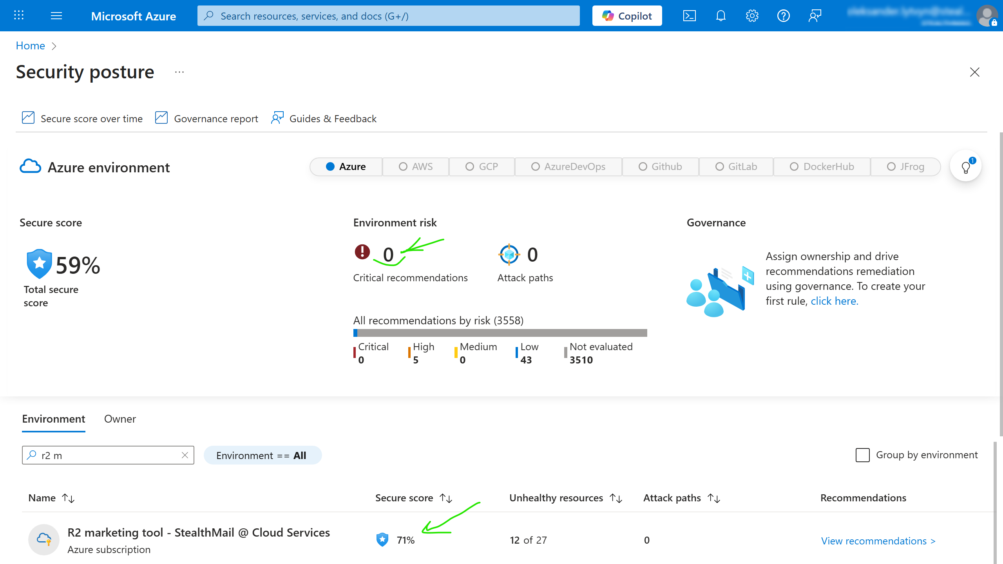Open Azure Cloud Shell icon
The width and height of the screenshot is (1003, 564).
689,16
